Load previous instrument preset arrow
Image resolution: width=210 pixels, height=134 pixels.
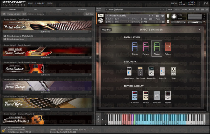click(149, 16)
